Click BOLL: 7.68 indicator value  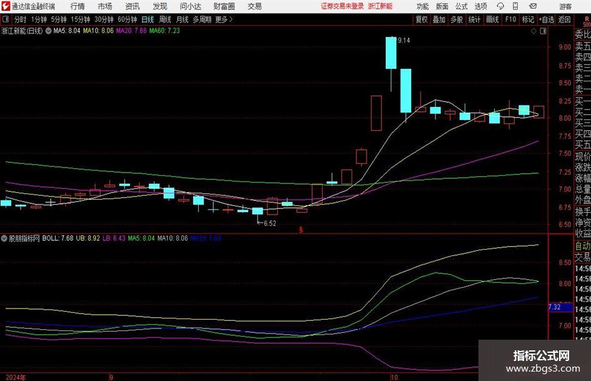58,238
